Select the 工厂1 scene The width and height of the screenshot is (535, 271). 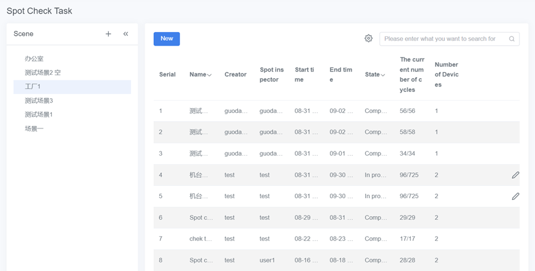coord(33,86)
